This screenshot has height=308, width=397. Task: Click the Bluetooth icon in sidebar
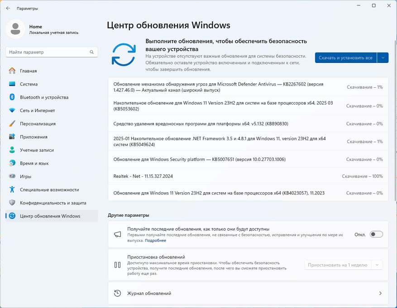(12, 97)
